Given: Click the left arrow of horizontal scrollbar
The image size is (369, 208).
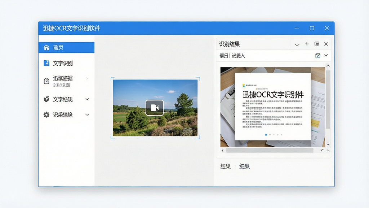Looking at the screenshot, I should coord(223,151).
